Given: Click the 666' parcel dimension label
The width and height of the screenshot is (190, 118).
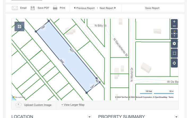Looking at the screenshot, I should [62, 61].
